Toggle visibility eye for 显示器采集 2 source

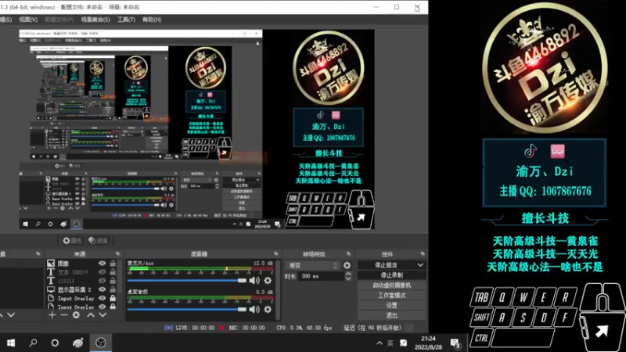[103, 289]
